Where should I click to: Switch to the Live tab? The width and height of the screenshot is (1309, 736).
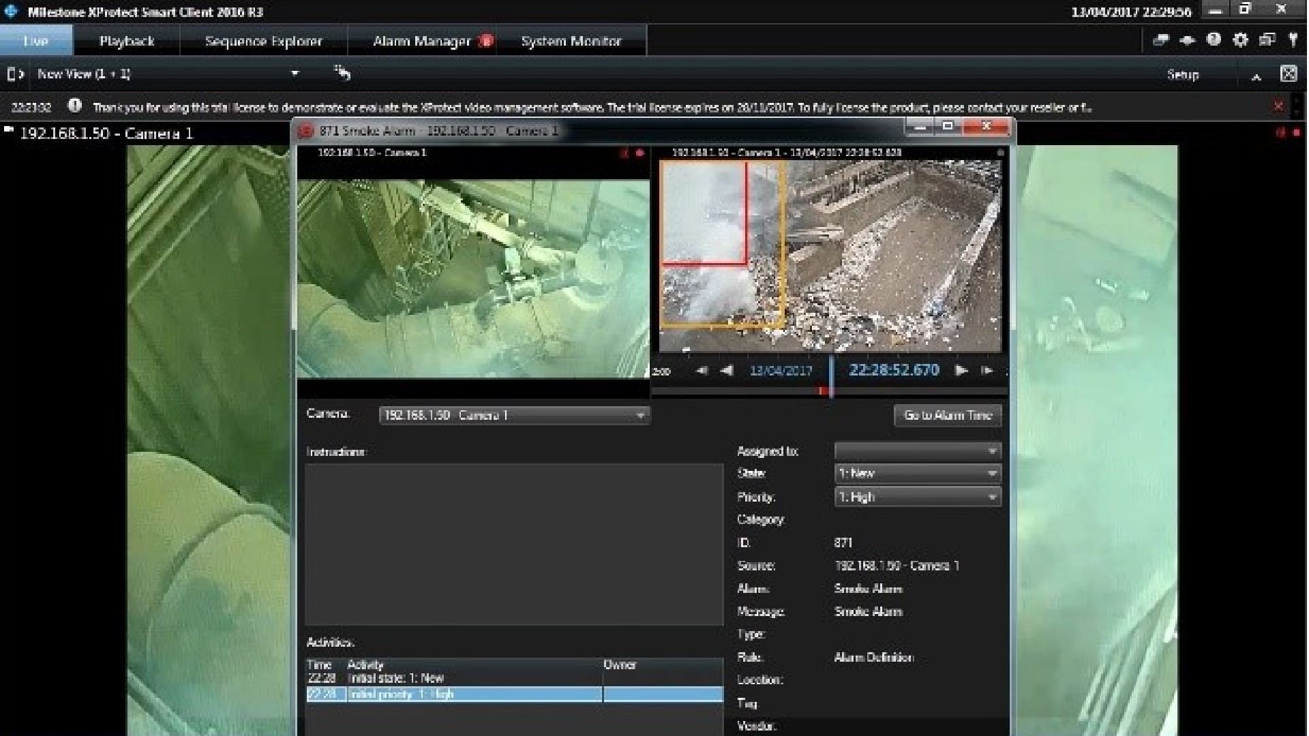[x=36, y=41]
